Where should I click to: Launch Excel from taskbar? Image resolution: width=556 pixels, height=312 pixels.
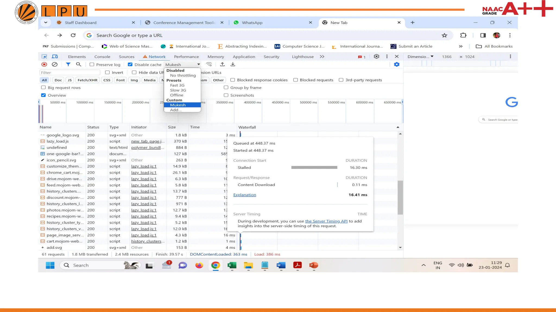pyautogui.click(x=232, y=265)
